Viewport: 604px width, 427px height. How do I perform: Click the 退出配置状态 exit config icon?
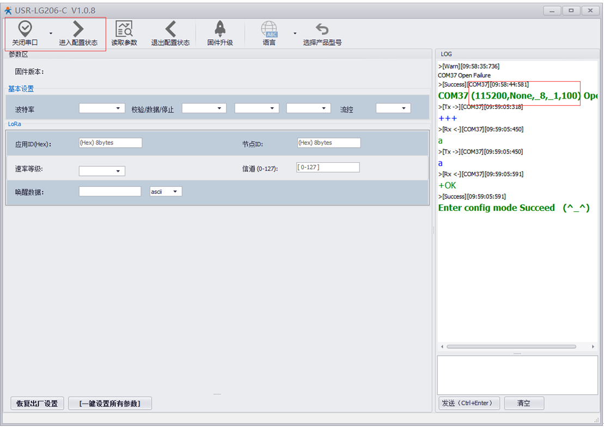(170, 29)
